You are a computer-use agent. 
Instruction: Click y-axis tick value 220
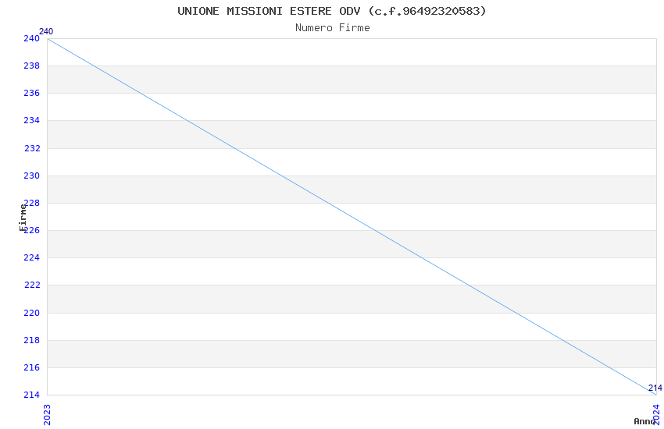click(31, 314)
